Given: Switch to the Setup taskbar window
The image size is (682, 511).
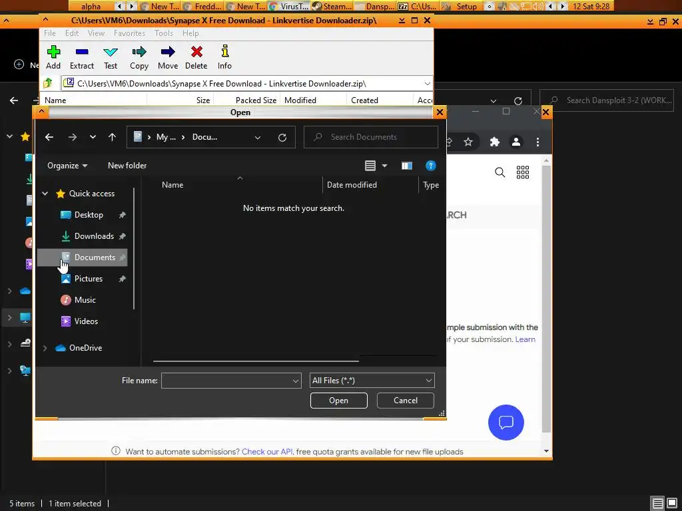Looking at the screenshot, I should 462,6.
